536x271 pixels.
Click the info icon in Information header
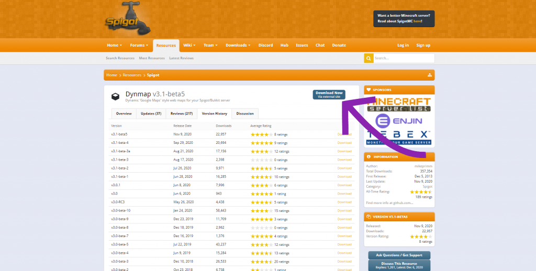point(368,157)
